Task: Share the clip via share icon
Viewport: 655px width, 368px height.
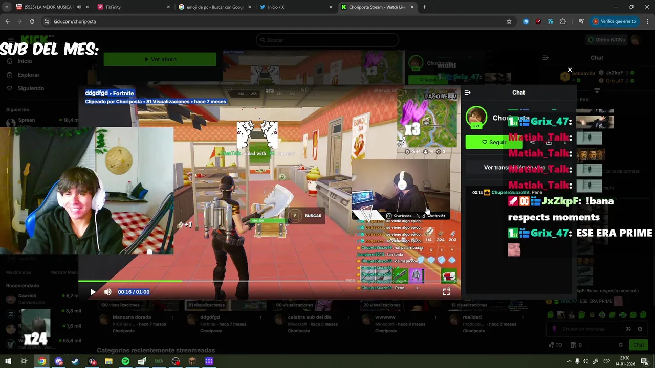Action: pos(533,142)
